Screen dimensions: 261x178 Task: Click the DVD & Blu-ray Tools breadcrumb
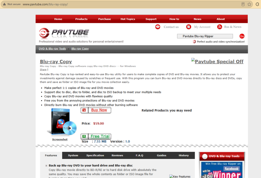pyautogui.click(x=52, y=49)
